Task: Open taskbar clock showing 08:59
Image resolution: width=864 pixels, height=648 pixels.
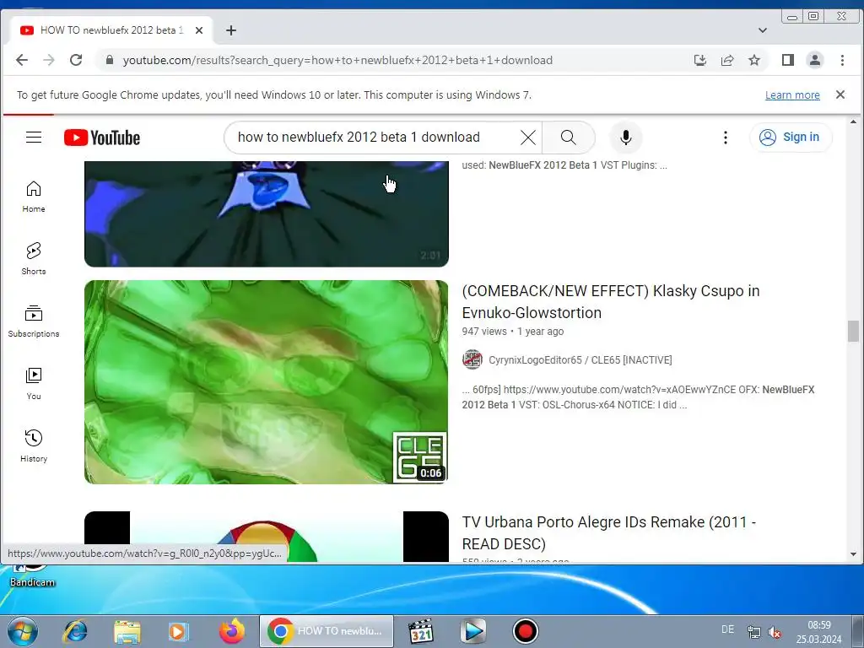Action: pos(818,632)
